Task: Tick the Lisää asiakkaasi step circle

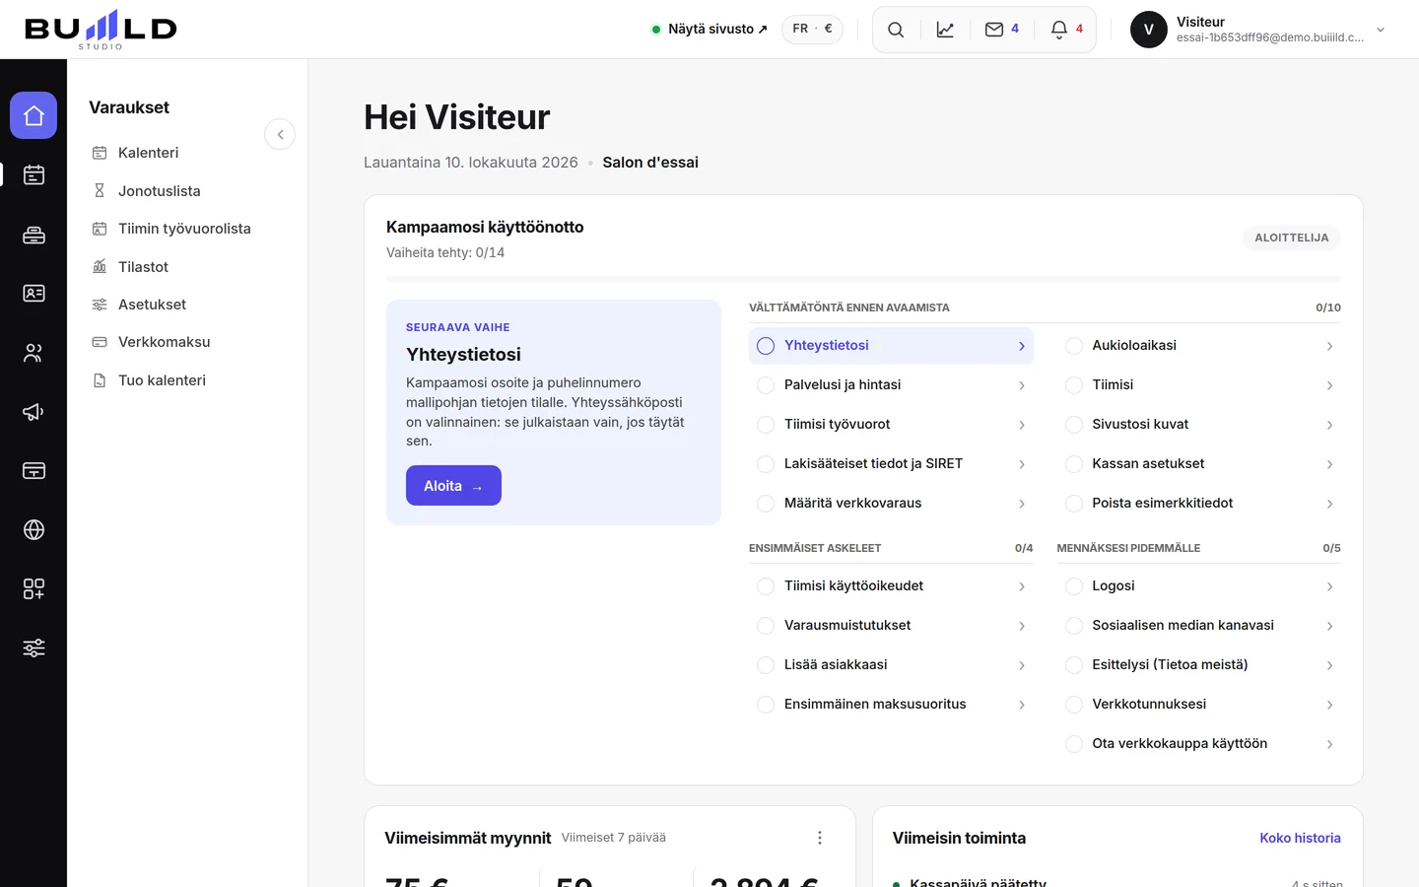Action: tap(766, 665)
